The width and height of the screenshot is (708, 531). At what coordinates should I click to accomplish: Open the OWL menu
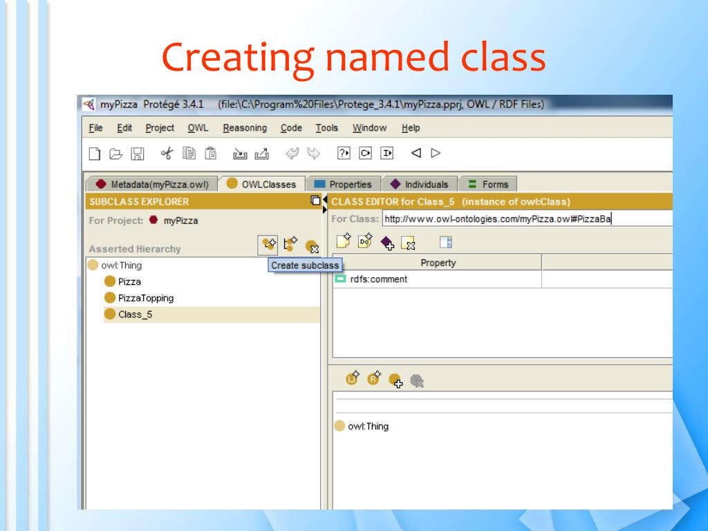click(x=198, y=128)
